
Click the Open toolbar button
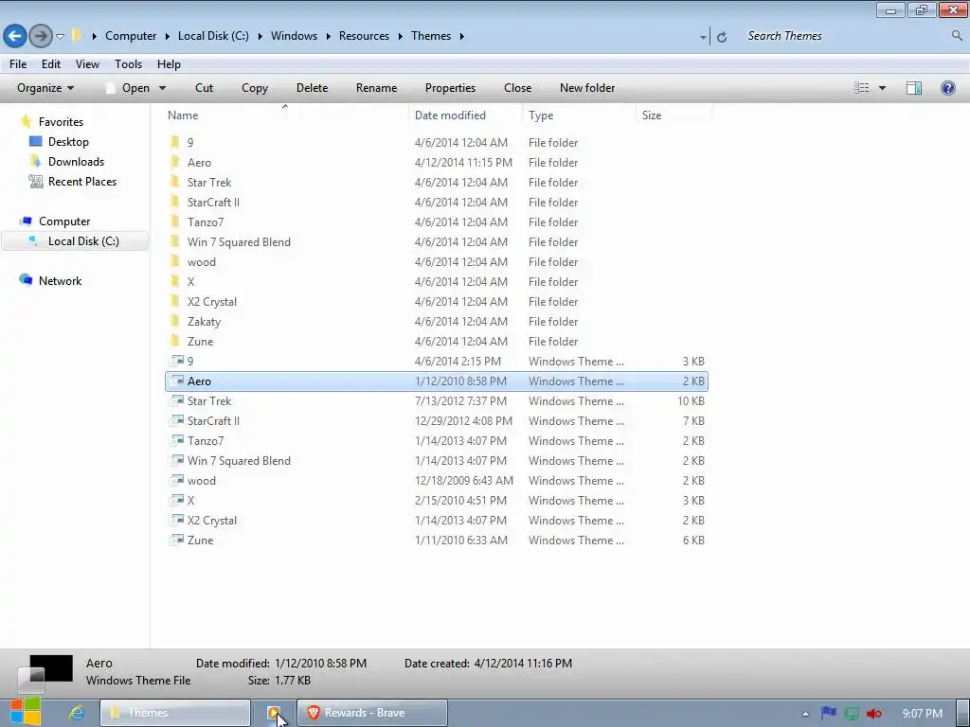129,88
